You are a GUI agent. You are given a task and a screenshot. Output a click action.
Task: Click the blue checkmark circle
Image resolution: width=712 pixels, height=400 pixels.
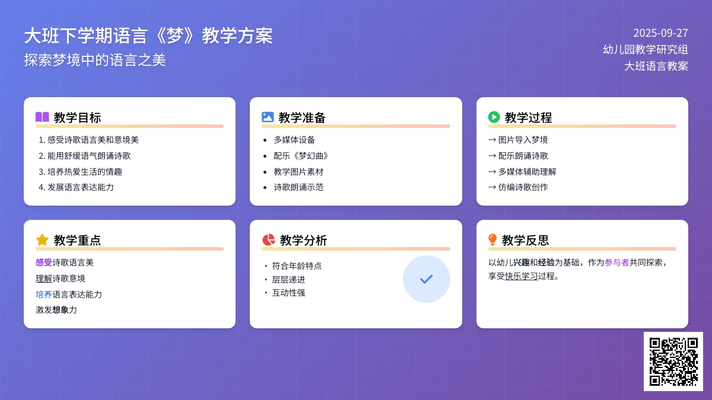(x=426, y=279)
